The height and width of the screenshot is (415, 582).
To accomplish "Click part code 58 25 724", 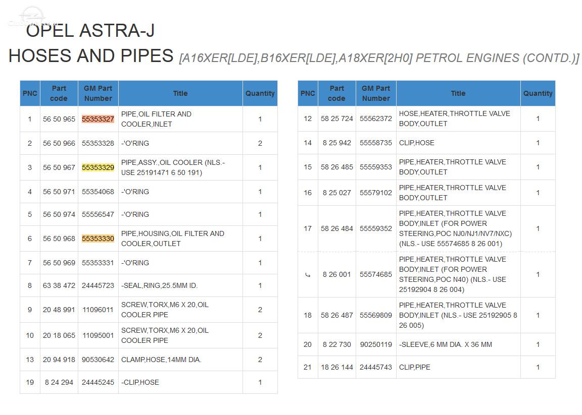I will pos(337,118).
